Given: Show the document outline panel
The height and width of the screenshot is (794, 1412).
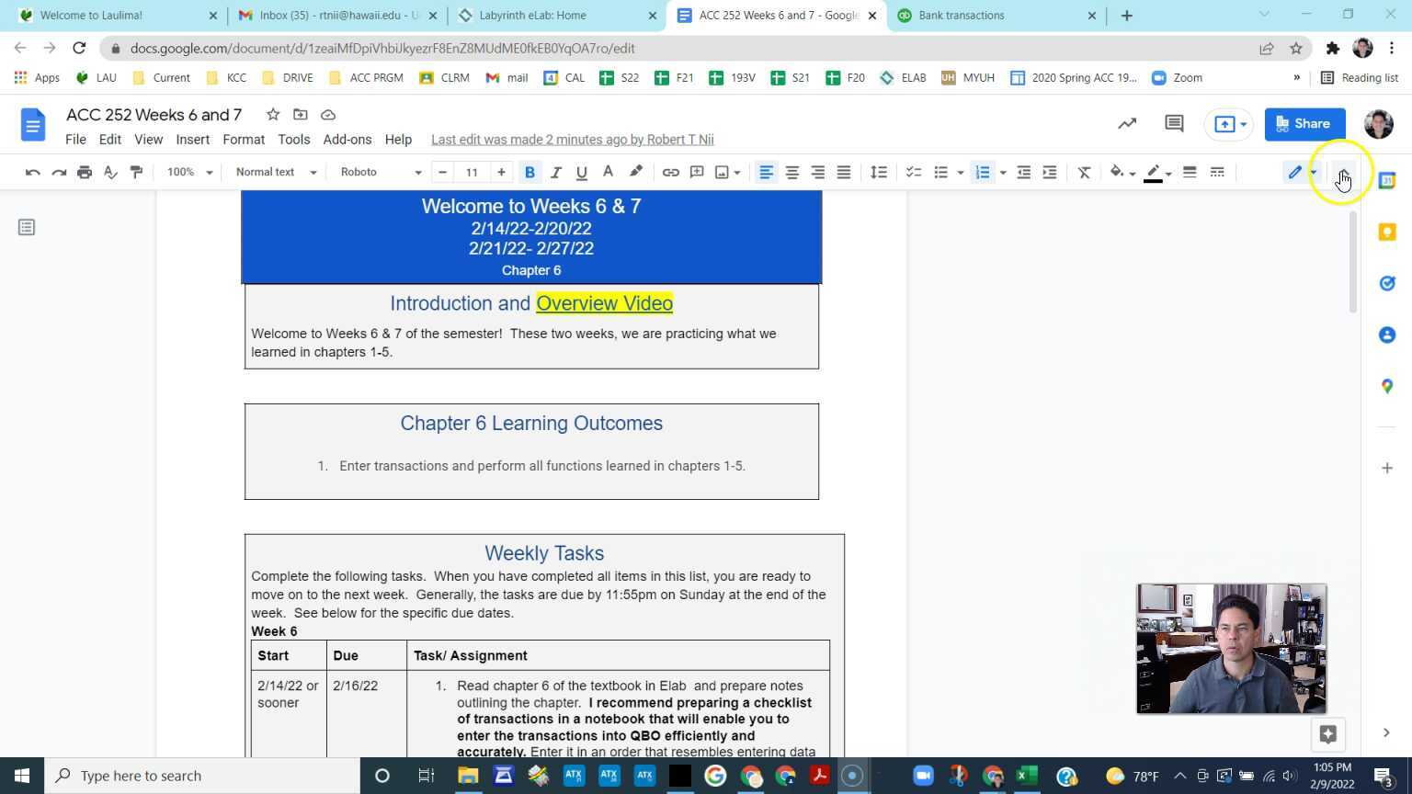Looking at the screenshot, I should coord(27,227).
